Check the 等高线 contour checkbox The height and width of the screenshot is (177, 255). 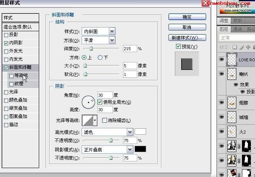(x=12, y=75)
